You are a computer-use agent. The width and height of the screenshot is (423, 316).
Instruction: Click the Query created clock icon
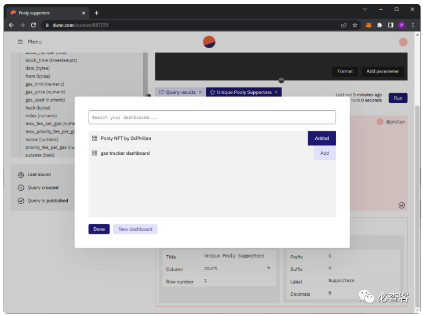(x=21, y=188)
